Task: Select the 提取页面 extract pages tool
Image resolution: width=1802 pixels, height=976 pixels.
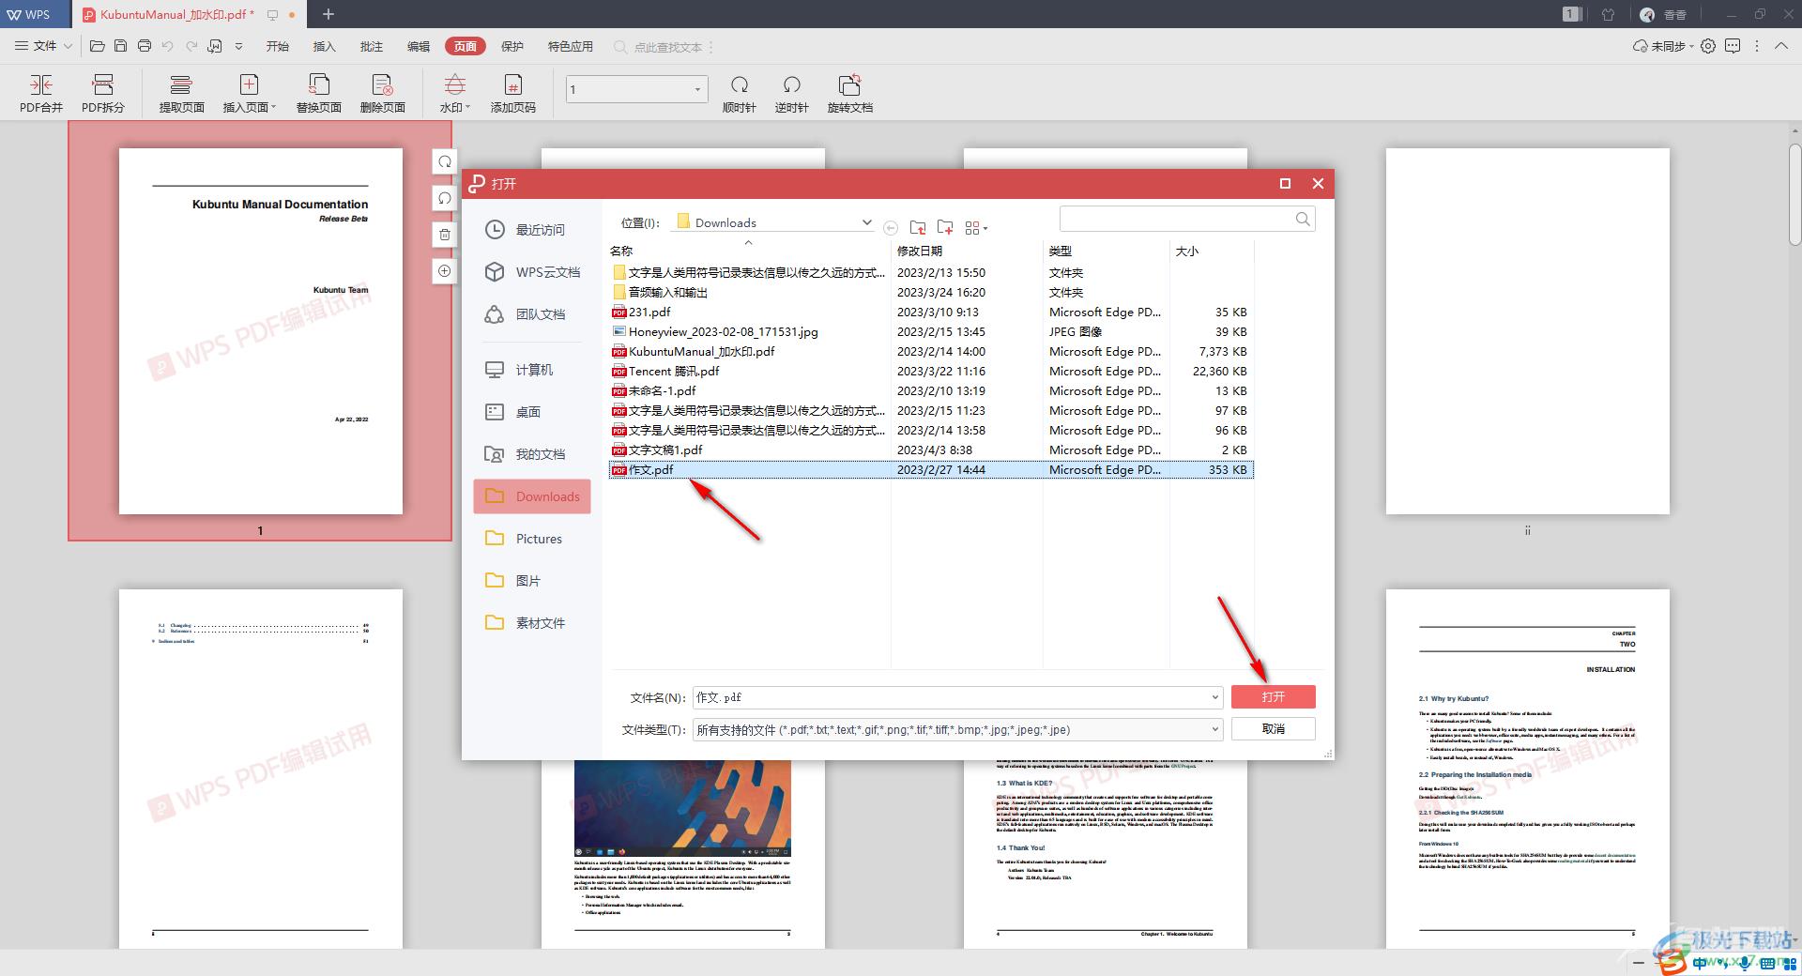Action: click(181, 94)
